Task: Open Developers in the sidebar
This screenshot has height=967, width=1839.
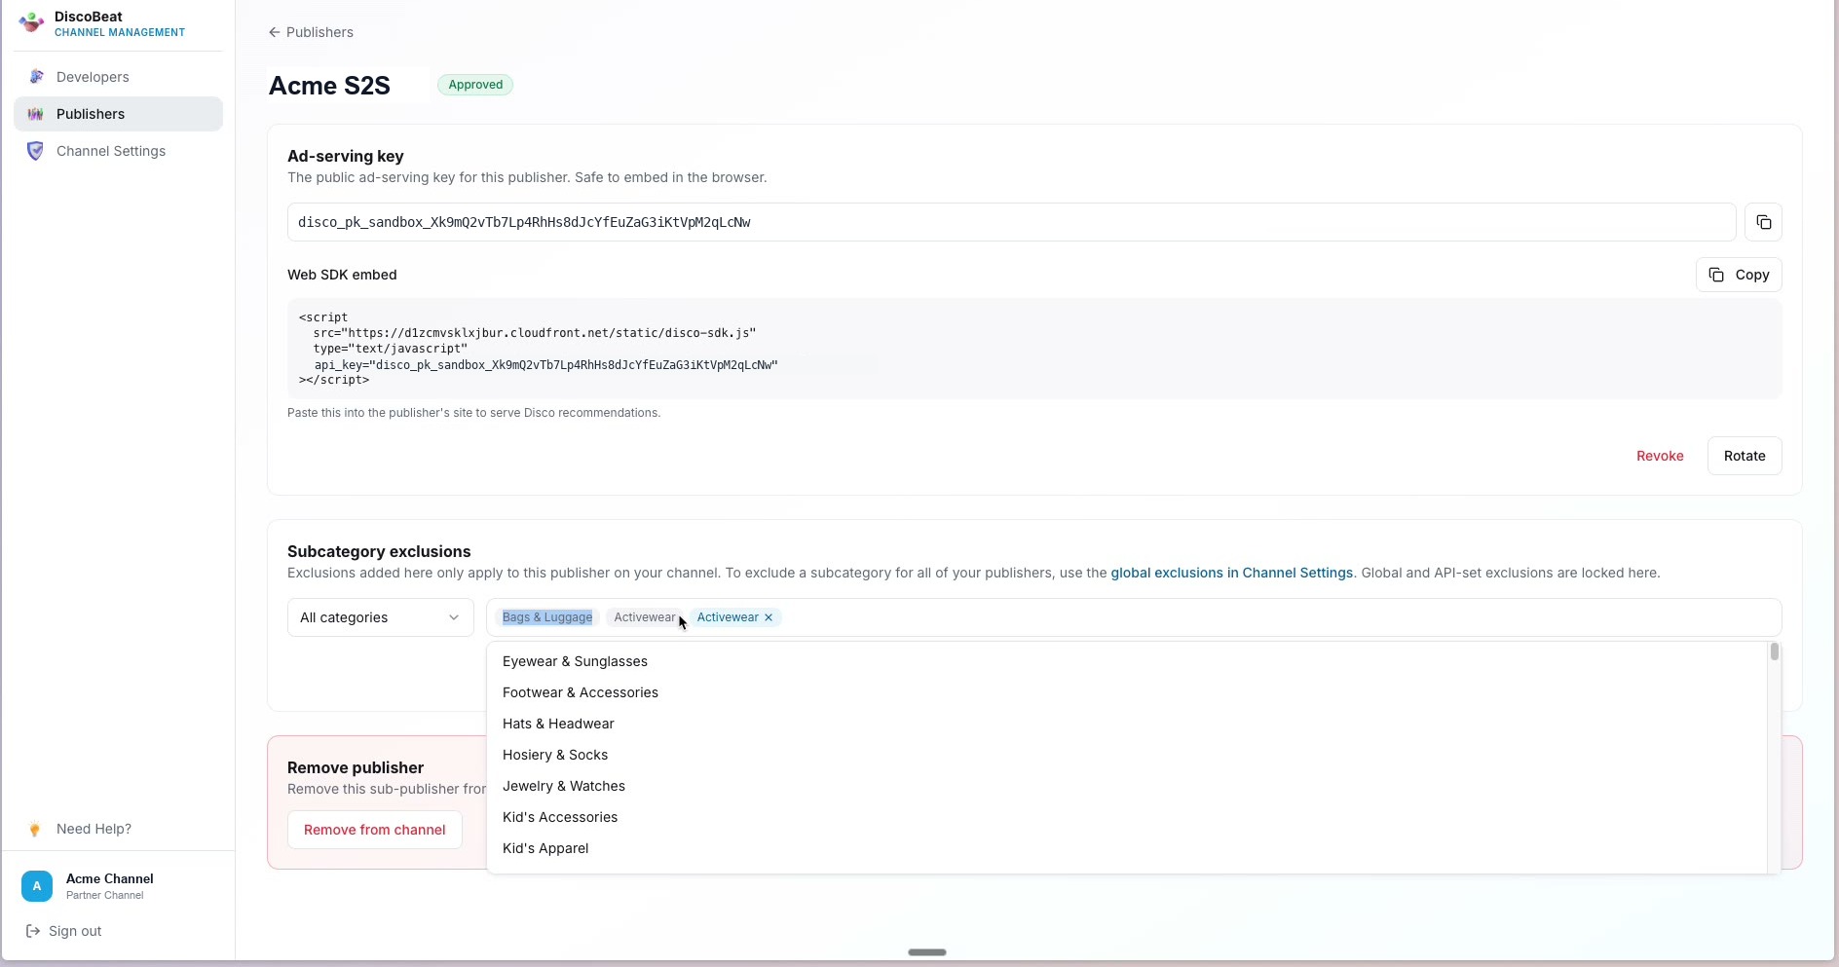Action: 118,77
